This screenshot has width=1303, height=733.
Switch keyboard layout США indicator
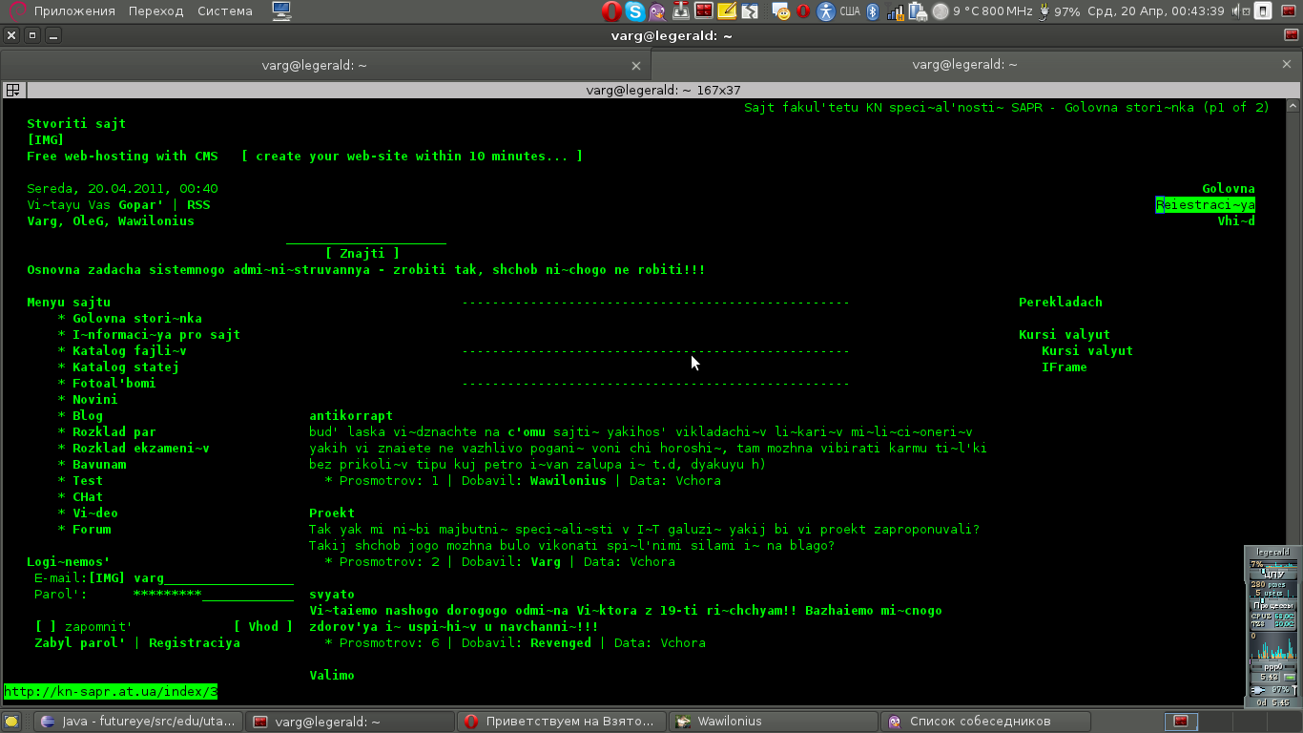(x=850, y=11)
